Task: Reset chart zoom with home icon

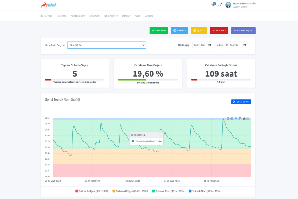Action: (244, 119)
